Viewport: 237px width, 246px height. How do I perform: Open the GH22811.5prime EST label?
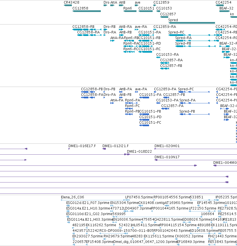pyautogui.click(x=168, y=219)
